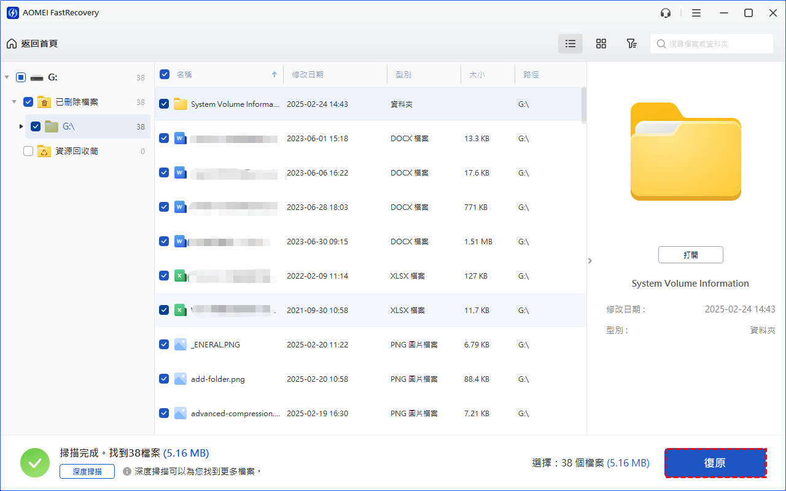Click the 已刪除檔案 trash folder icon

[x=44, y=102]
